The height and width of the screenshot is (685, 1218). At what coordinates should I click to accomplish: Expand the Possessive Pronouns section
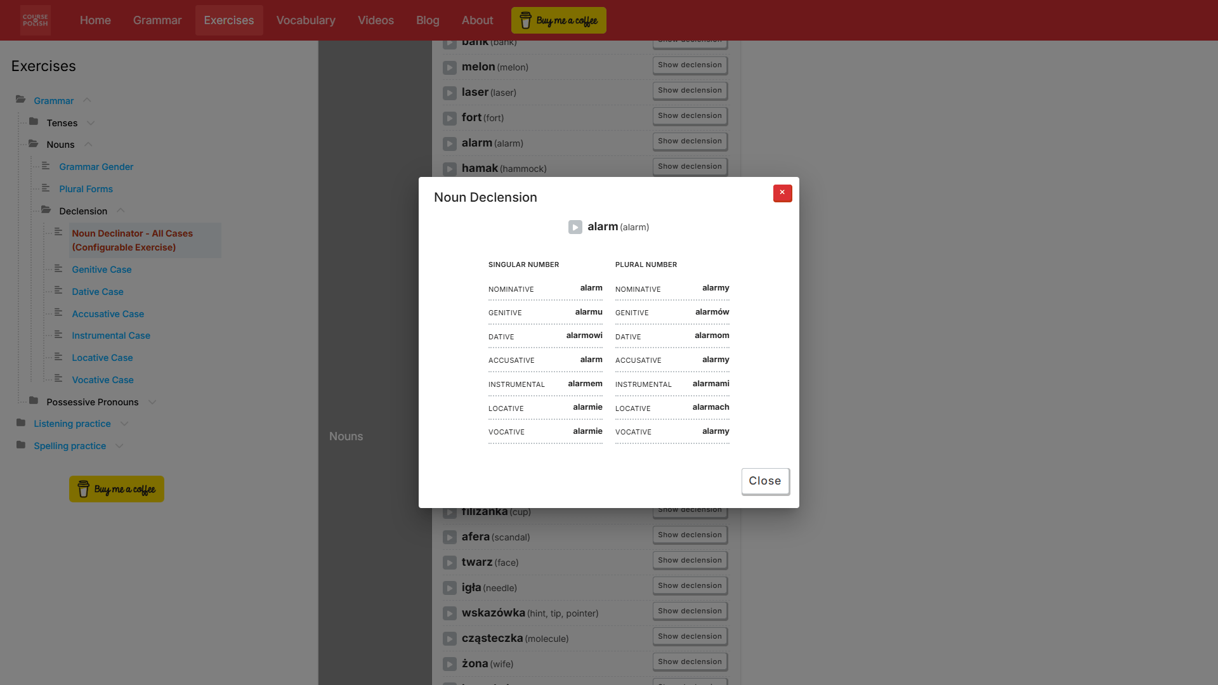pos(152,401)
